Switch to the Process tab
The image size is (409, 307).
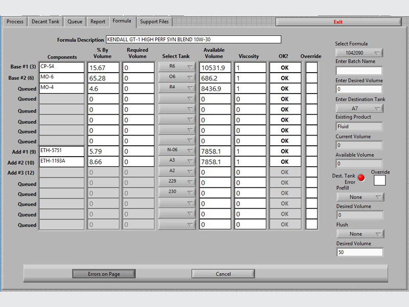[15, 21]
